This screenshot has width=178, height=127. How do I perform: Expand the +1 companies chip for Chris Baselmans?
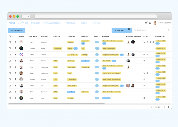click(x=71, y=92)
